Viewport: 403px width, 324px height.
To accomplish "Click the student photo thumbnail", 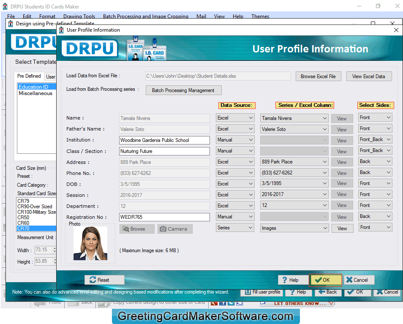I will (90, 243).
